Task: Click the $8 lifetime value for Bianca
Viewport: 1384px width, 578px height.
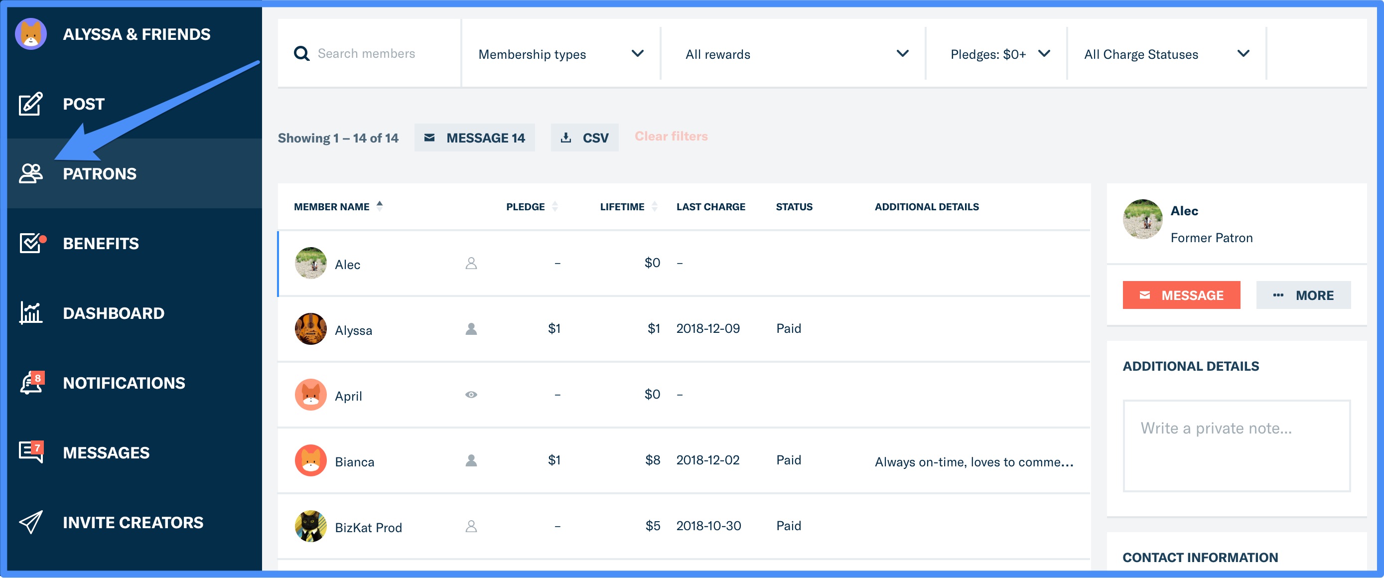Action: click(x=652, y=460)
